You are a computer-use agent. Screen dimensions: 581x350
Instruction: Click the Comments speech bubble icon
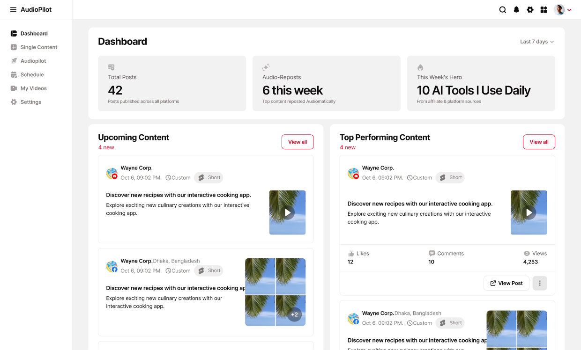(432, 253)
